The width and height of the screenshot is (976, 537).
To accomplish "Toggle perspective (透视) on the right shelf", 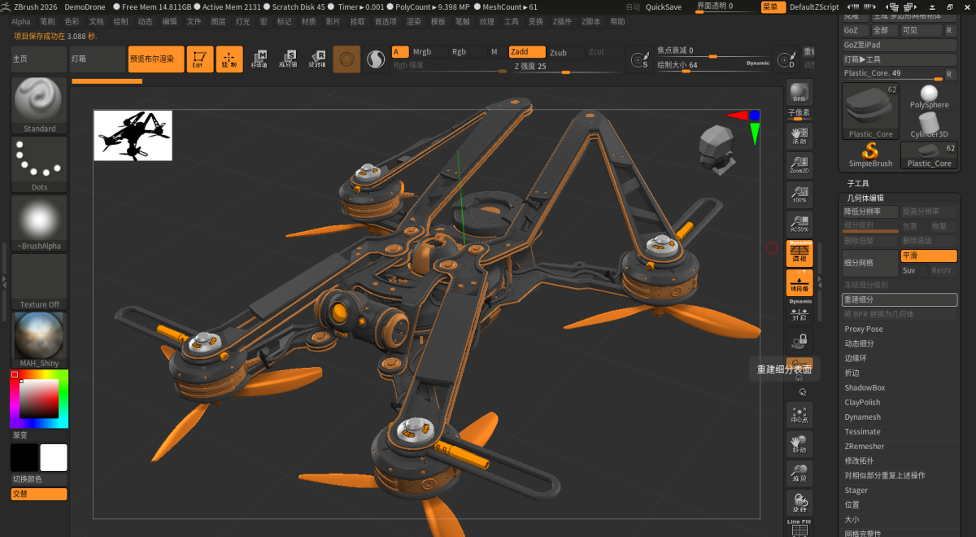I will (800, 254).
